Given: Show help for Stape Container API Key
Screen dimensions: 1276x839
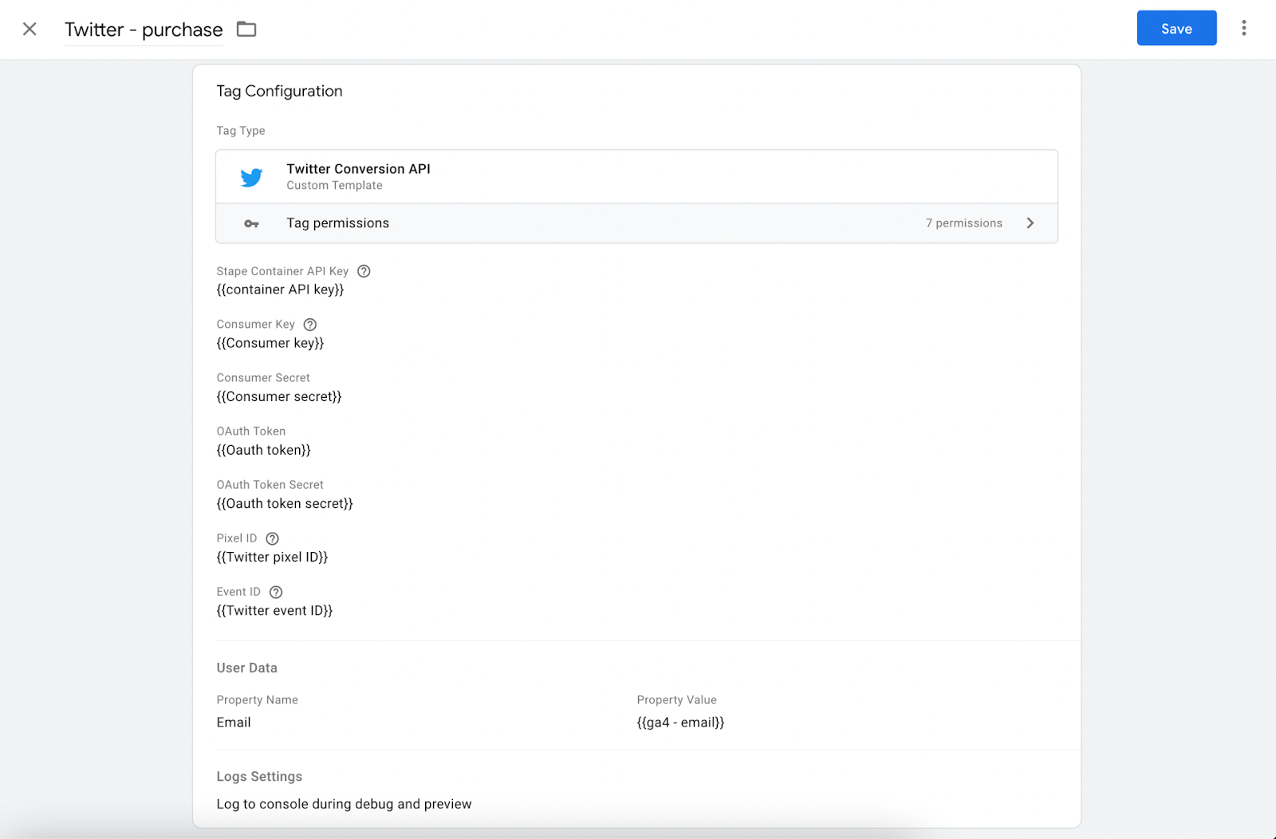Looking at the screenshot, I should click(364, 271).
